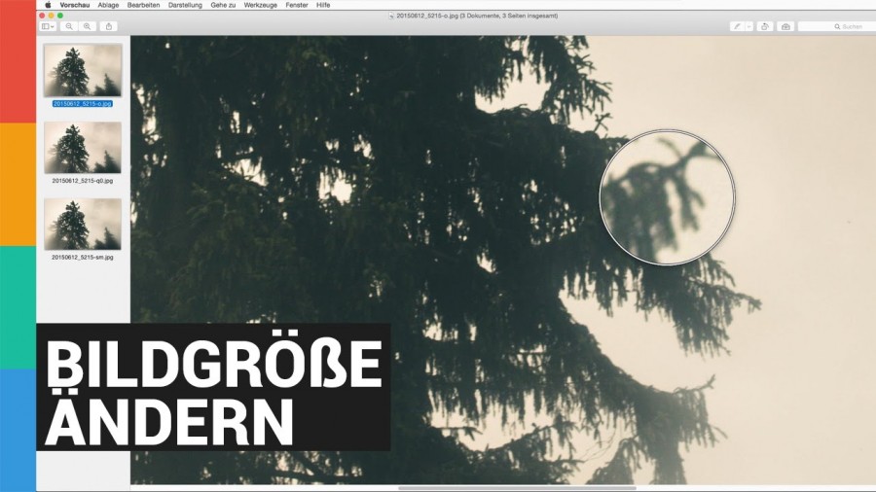This screenshot has width=876, height=492.
Task: Open the sidebar view options dropdown
Action: pyautogui.click(x=49, y=26)
